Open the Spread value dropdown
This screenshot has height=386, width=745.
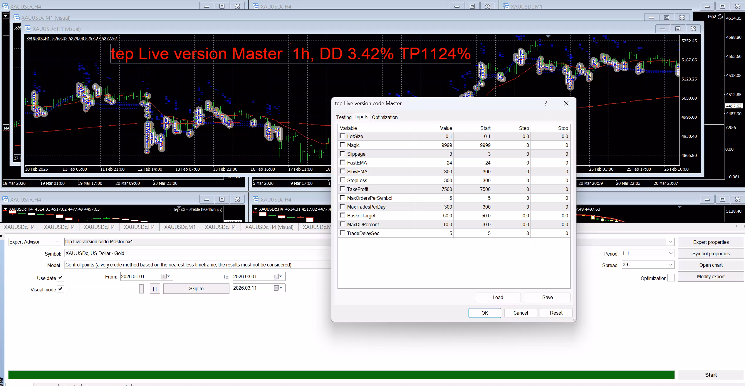pyautogui.click(x=671, y=265)
